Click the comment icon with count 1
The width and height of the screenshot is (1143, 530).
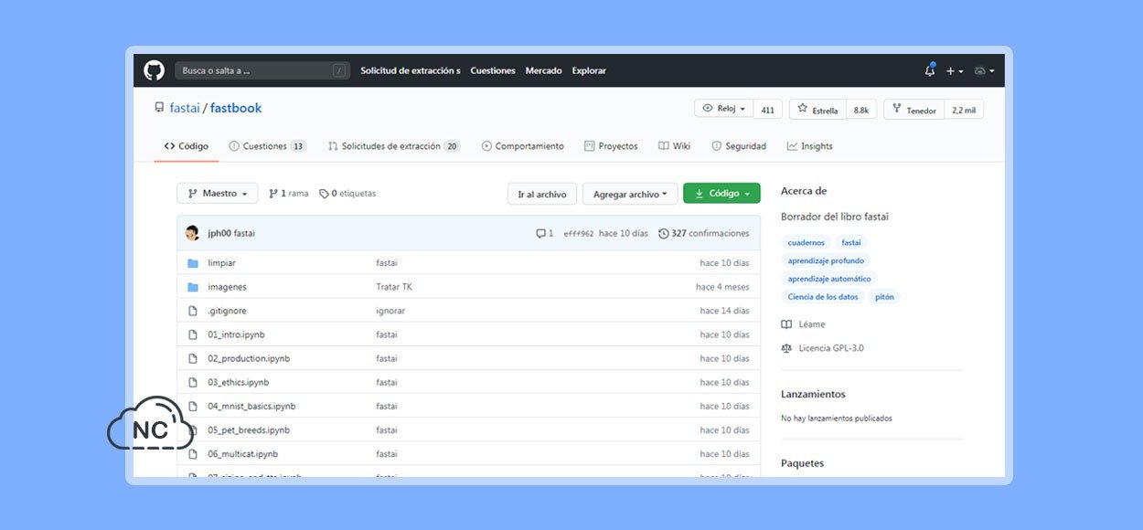pyautogui.click(x=545, y=234)
